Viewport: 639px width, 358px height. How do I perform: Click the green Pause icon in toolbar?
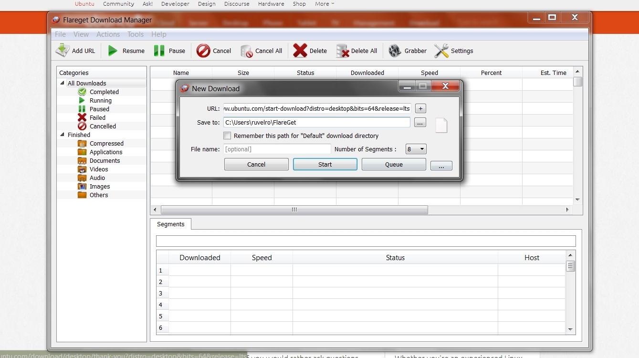click(159, 51)
